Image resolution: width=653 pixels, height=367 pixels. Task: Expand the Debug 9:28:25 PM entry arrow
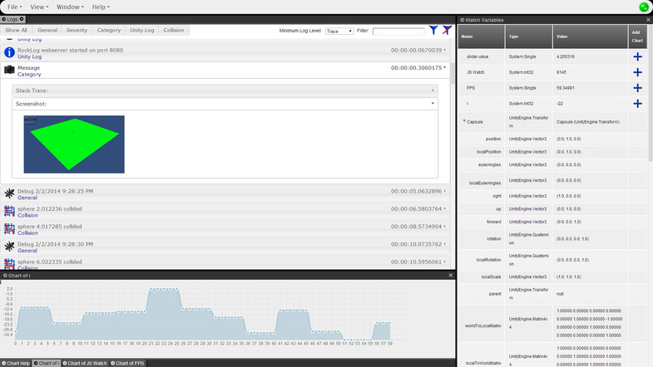coord(445,191)
